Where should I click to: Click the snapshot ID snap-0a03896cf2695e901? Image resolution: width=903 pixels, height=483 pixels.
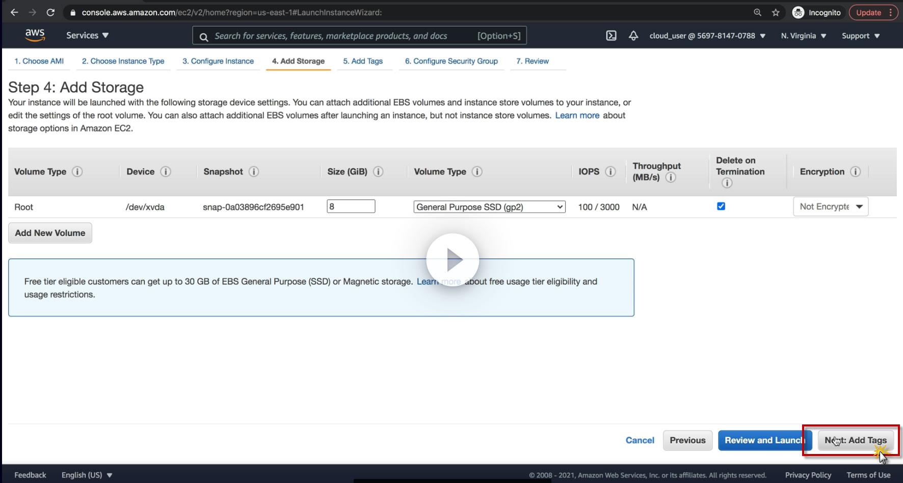click(x=253, y=207)
